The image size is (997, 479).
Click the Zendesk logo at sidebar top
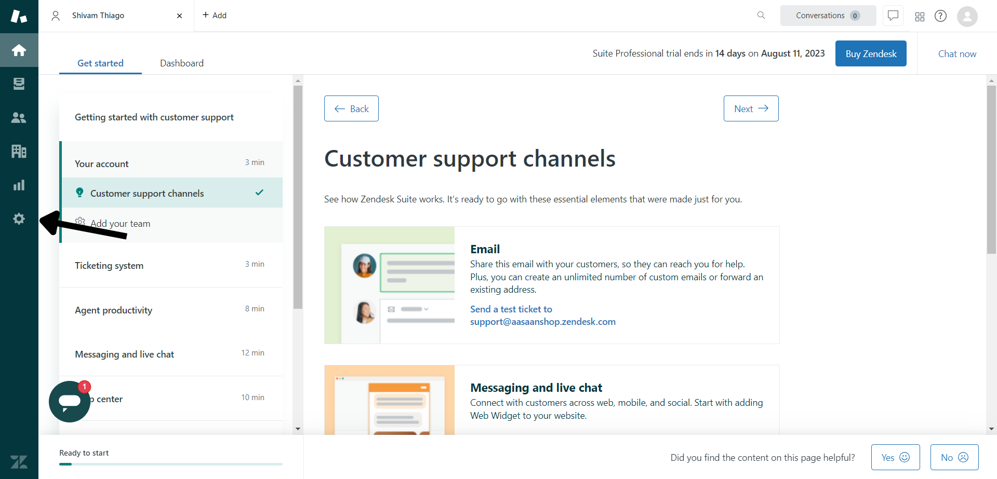tap(19, 16)
